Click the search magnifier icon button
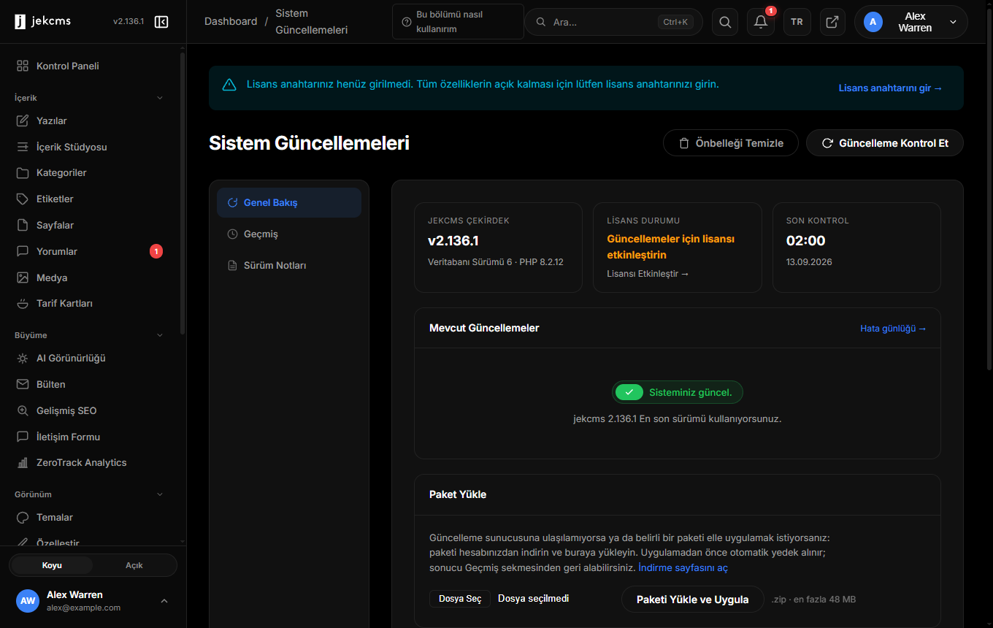This screenshot has width=993, height=628. pos(725,22)
